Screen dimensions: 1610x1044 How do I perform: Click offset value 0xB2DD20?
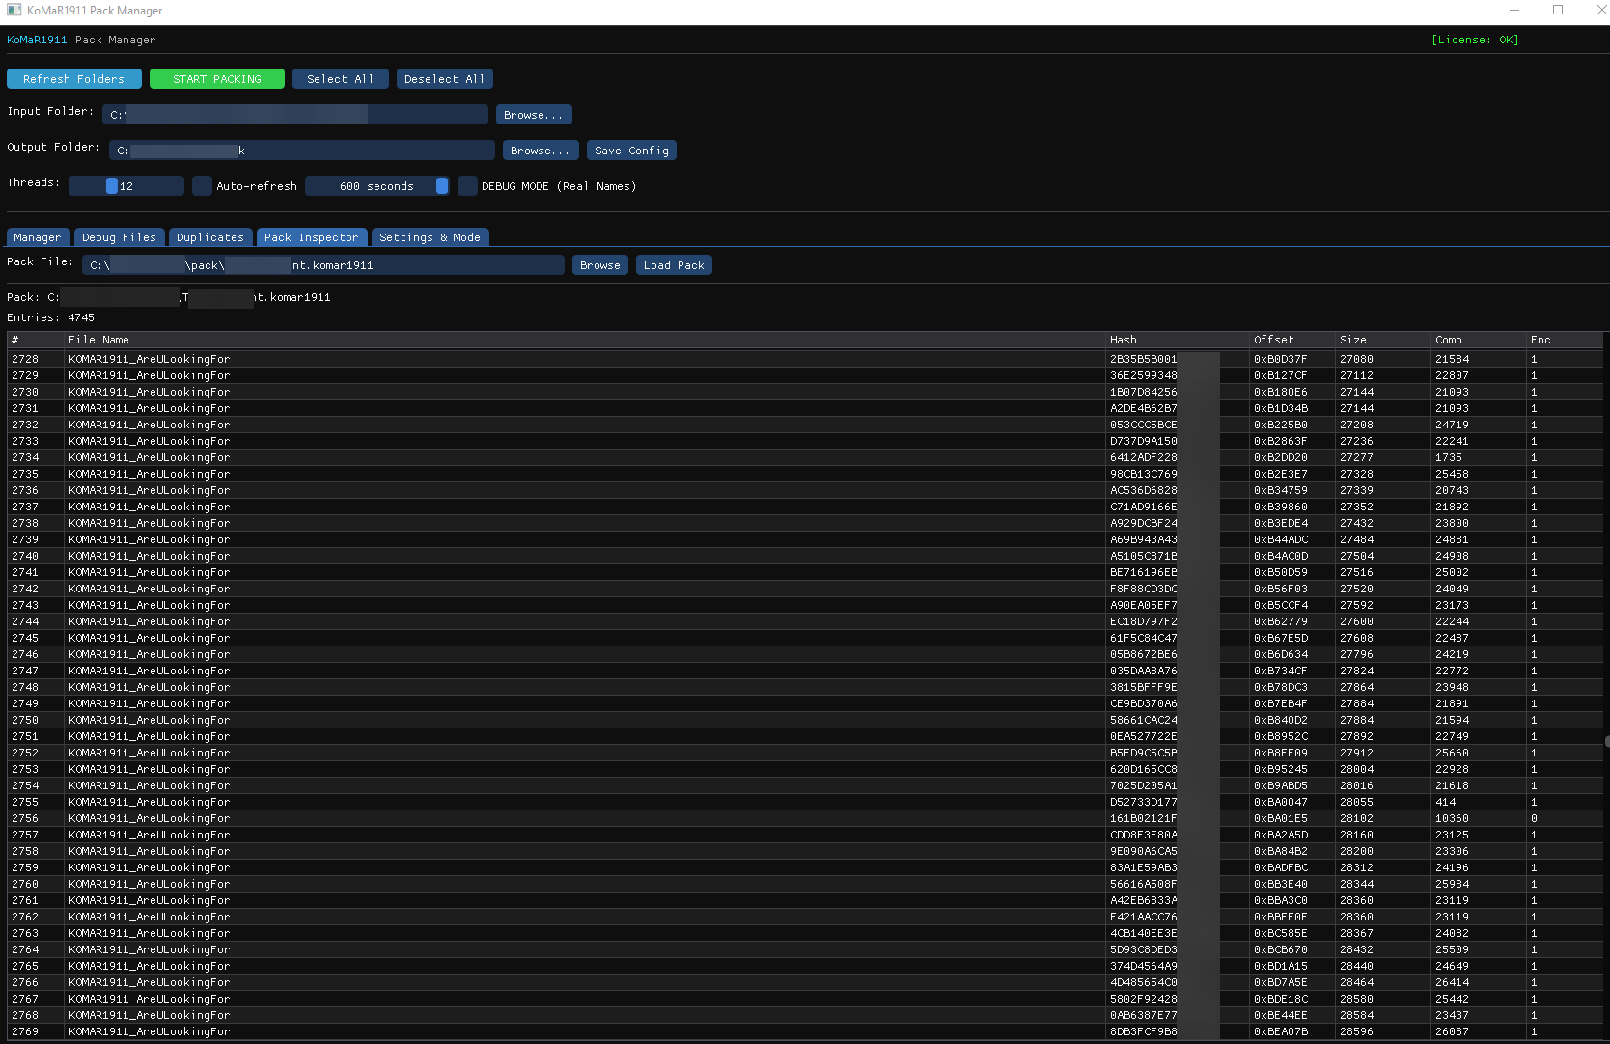click(x=1281, y=457)
